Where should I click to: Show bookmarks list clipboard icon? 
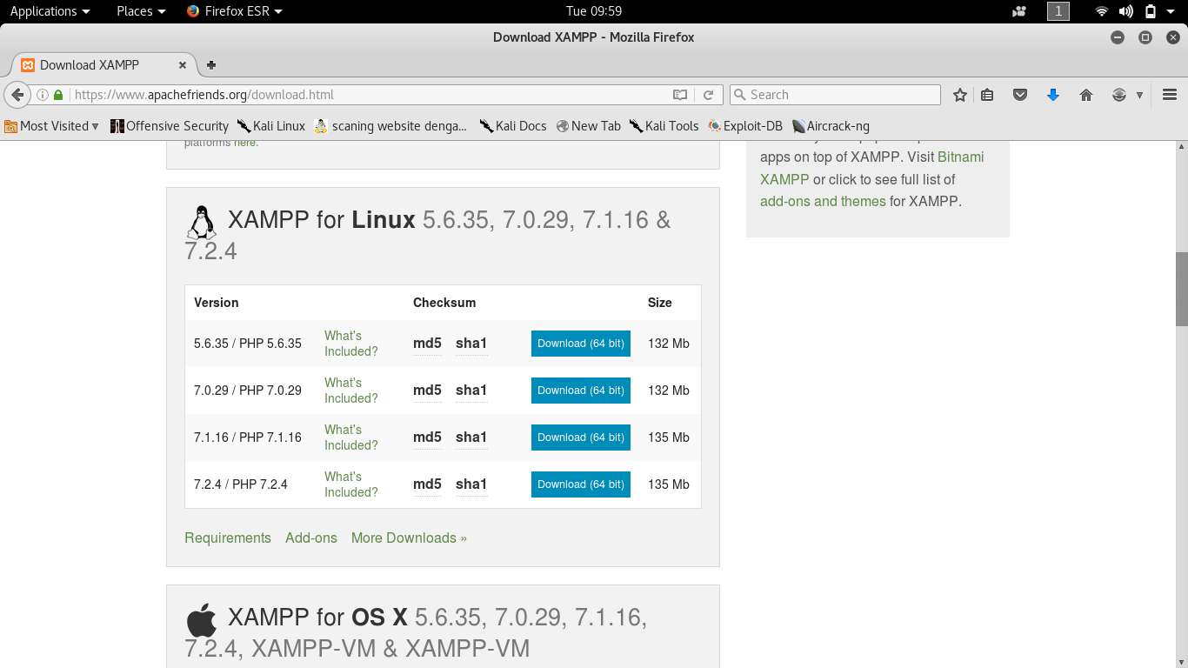pos(987,95)
